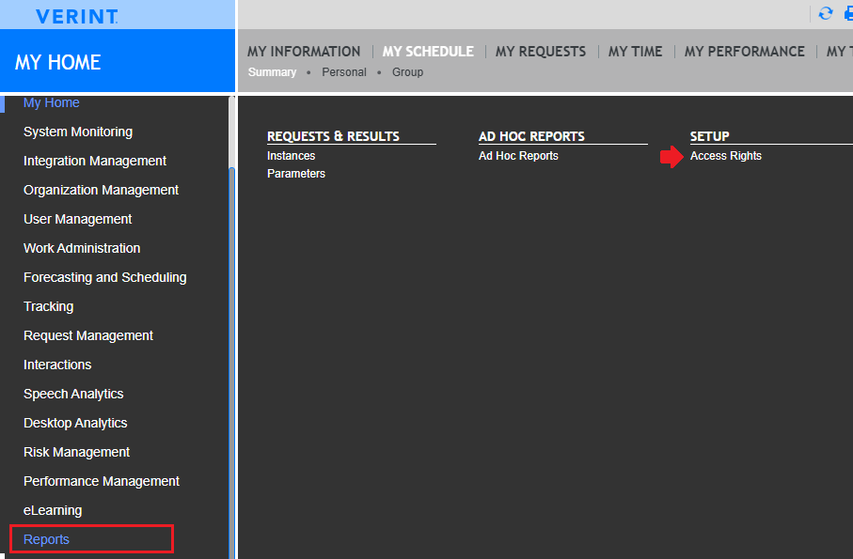Open eLearning in the sidebar

[x=53, y=511]
